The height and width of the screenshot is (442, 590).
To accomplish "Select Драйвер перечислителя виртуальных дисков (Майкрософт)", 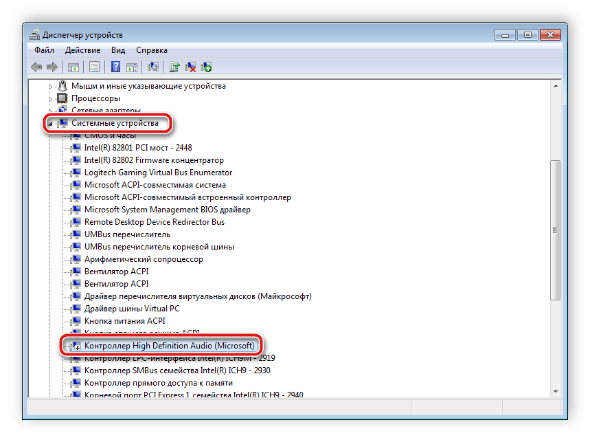I will click(198, 296).
